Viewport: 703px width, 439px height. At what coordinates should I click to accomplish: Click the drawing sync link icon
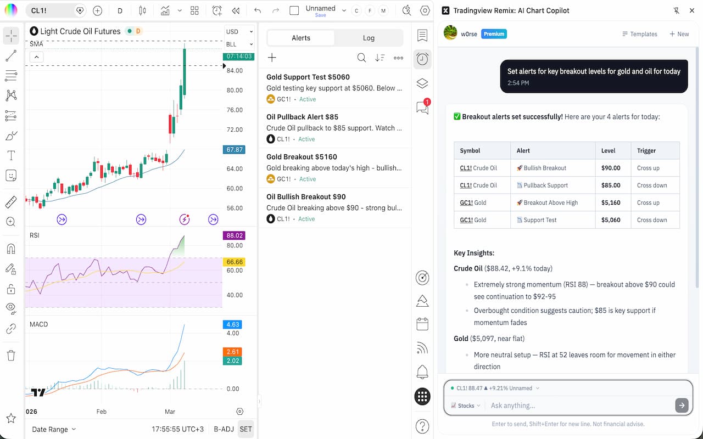click(x=11, y=329)
